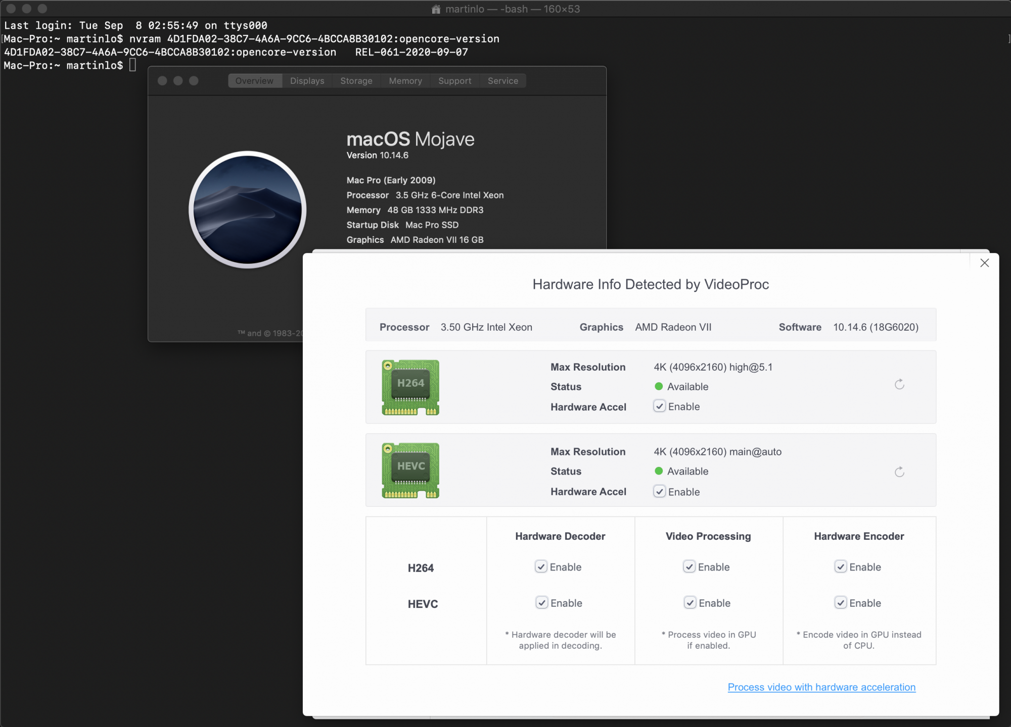Click Memory tab in About This Mac

tap(406, 81)
